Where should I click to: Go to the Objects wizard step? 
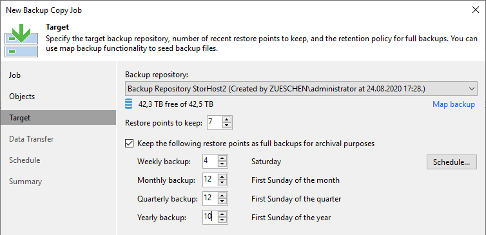[22, 97]
